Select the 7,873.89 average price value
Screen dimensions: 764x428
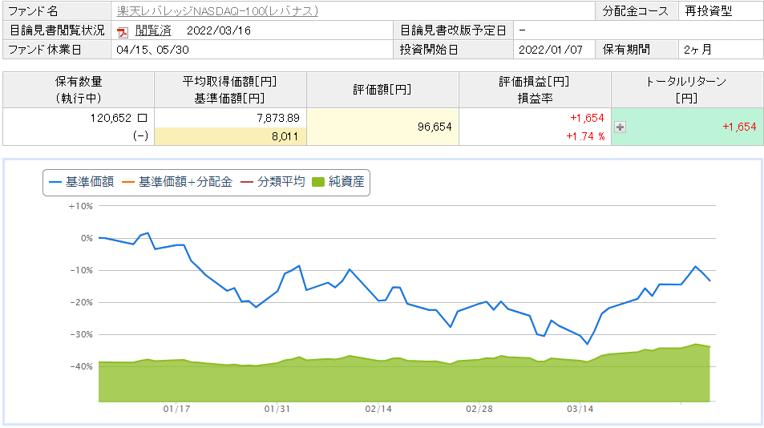point(278,118)
